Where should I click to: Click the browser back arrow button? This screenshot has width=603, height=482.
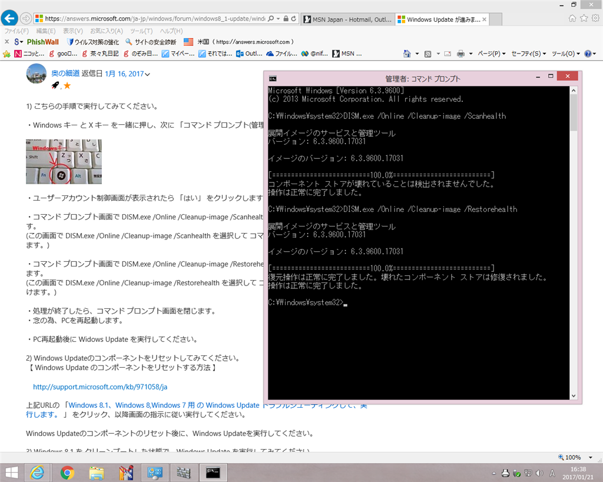tap(10, 18)
